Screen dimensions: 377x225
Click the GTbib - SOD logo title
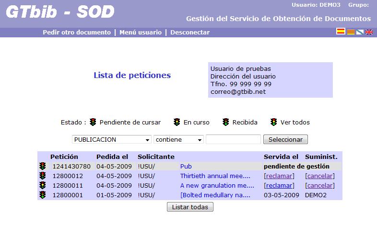pos(60,11)
